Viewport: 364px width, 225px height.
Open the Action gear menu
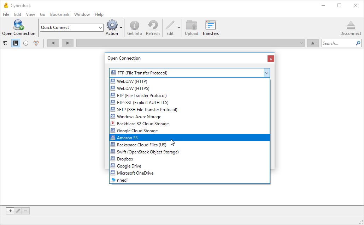click(112, 26)
